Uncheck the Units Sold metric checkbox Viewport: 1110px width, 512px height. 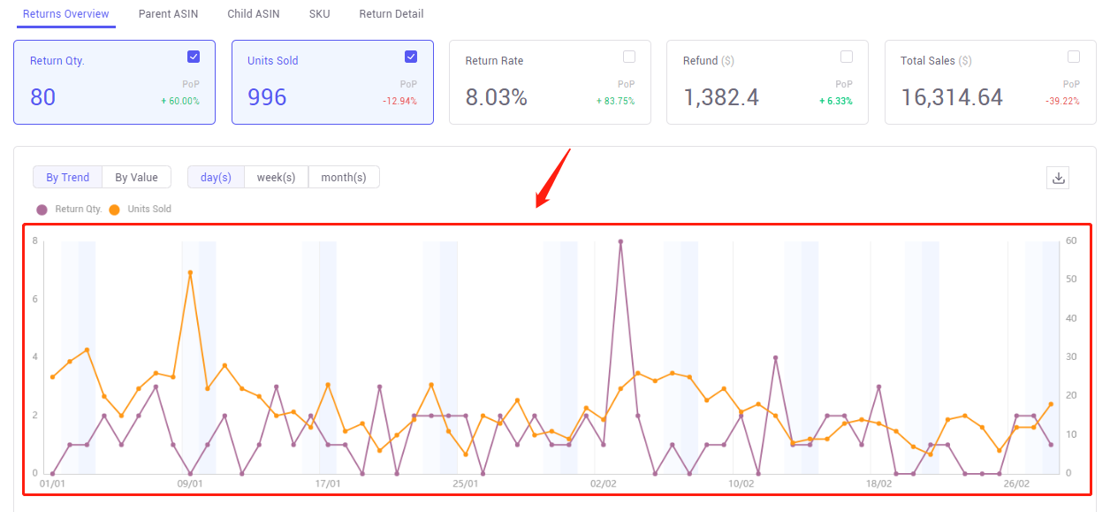click(x=411, y=56)
